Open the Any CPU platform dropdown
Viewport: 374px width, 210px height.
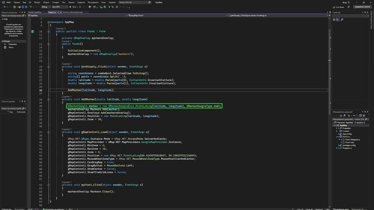[x=59, y=7]
